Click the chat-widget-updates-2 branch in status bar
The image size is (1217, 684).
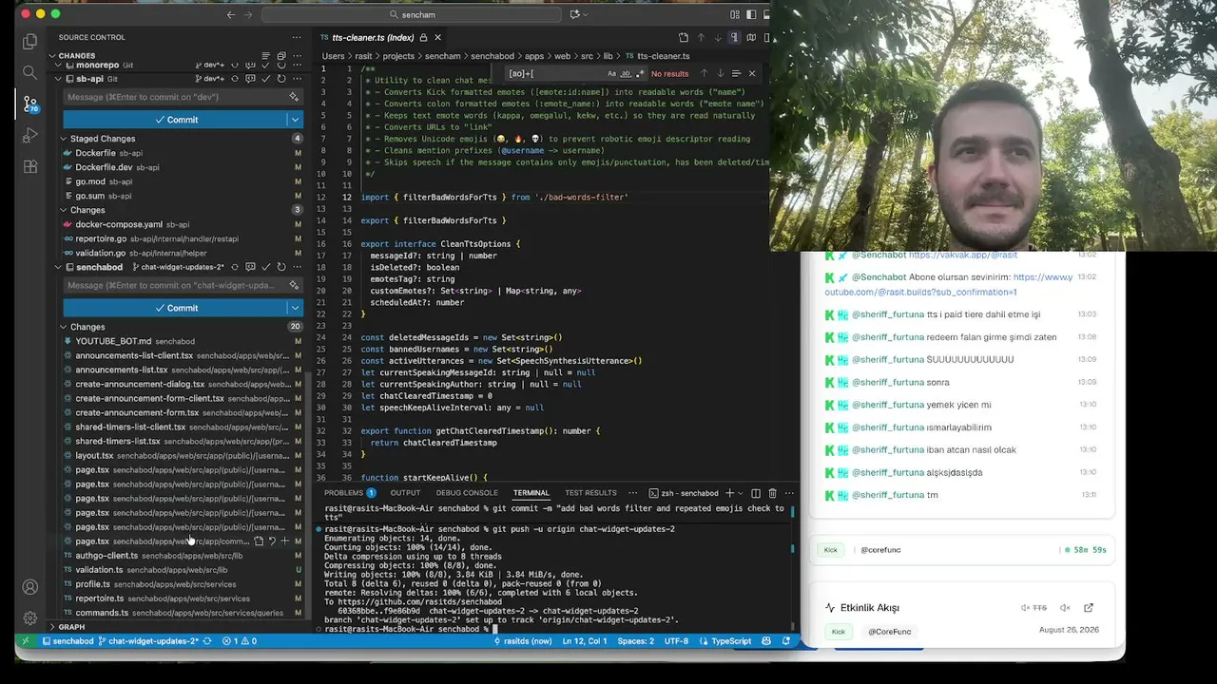pyautogui.click(x=148, y=641)
